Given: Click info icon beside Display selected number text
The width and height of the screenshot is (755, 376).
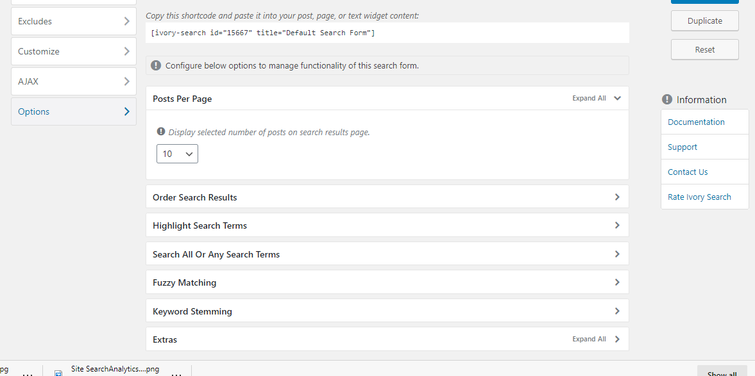Looking at the screenshot, I should click(161, 132).
